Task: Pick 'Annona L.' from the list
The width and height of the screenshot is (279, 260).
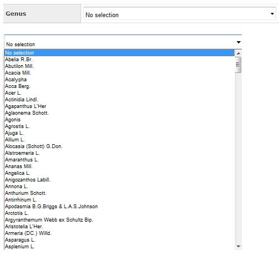Action: (x=119, y=187)
